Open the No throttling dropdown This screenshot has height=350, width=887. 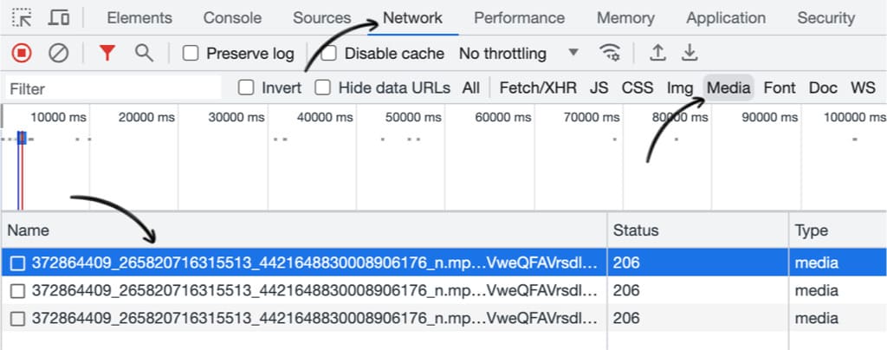point(519,54)
